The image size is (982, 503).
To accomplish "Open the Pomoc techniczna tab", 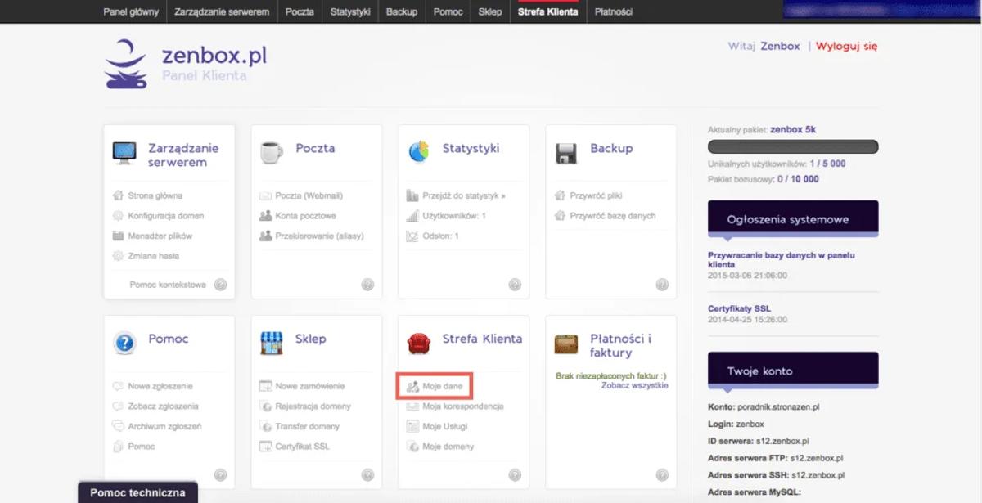I will (137, 492).
